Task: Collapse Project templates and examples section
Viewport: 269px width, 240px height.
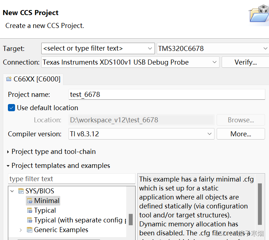Action: click(x=8, y=166)
